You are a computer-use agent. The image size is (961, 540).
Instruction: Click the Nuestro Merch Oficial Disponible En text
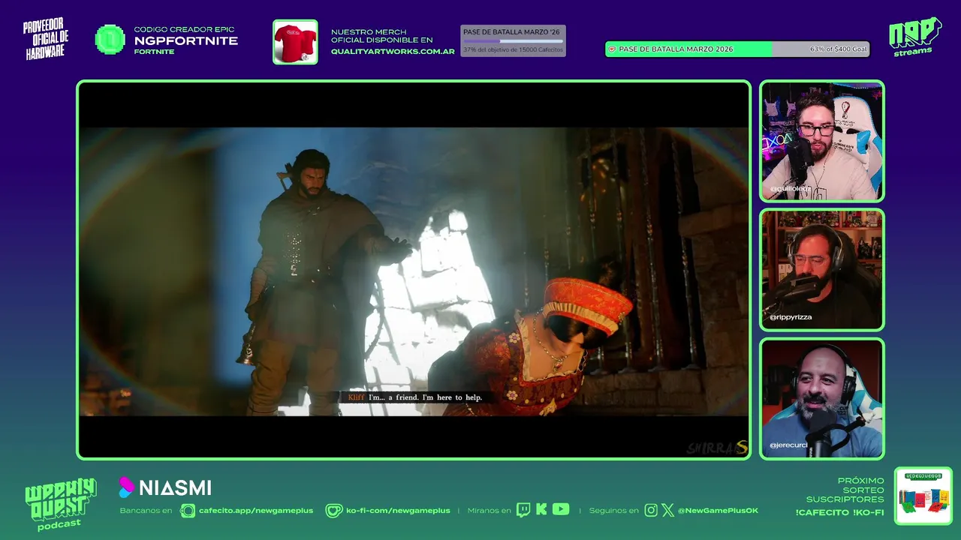[x=382, y=36]
